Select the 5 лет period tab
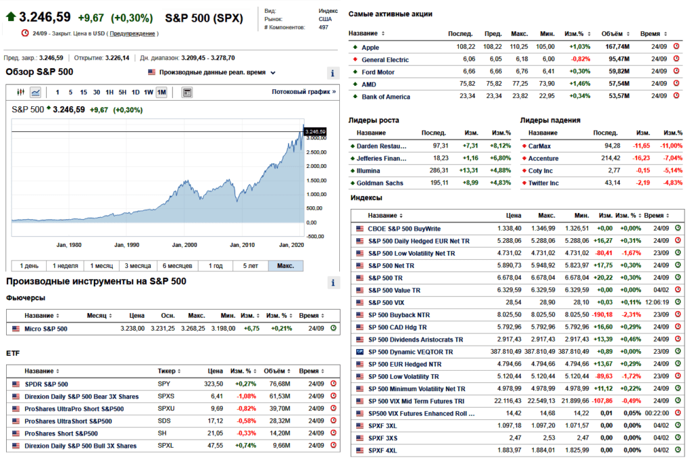 click(249, 266)
